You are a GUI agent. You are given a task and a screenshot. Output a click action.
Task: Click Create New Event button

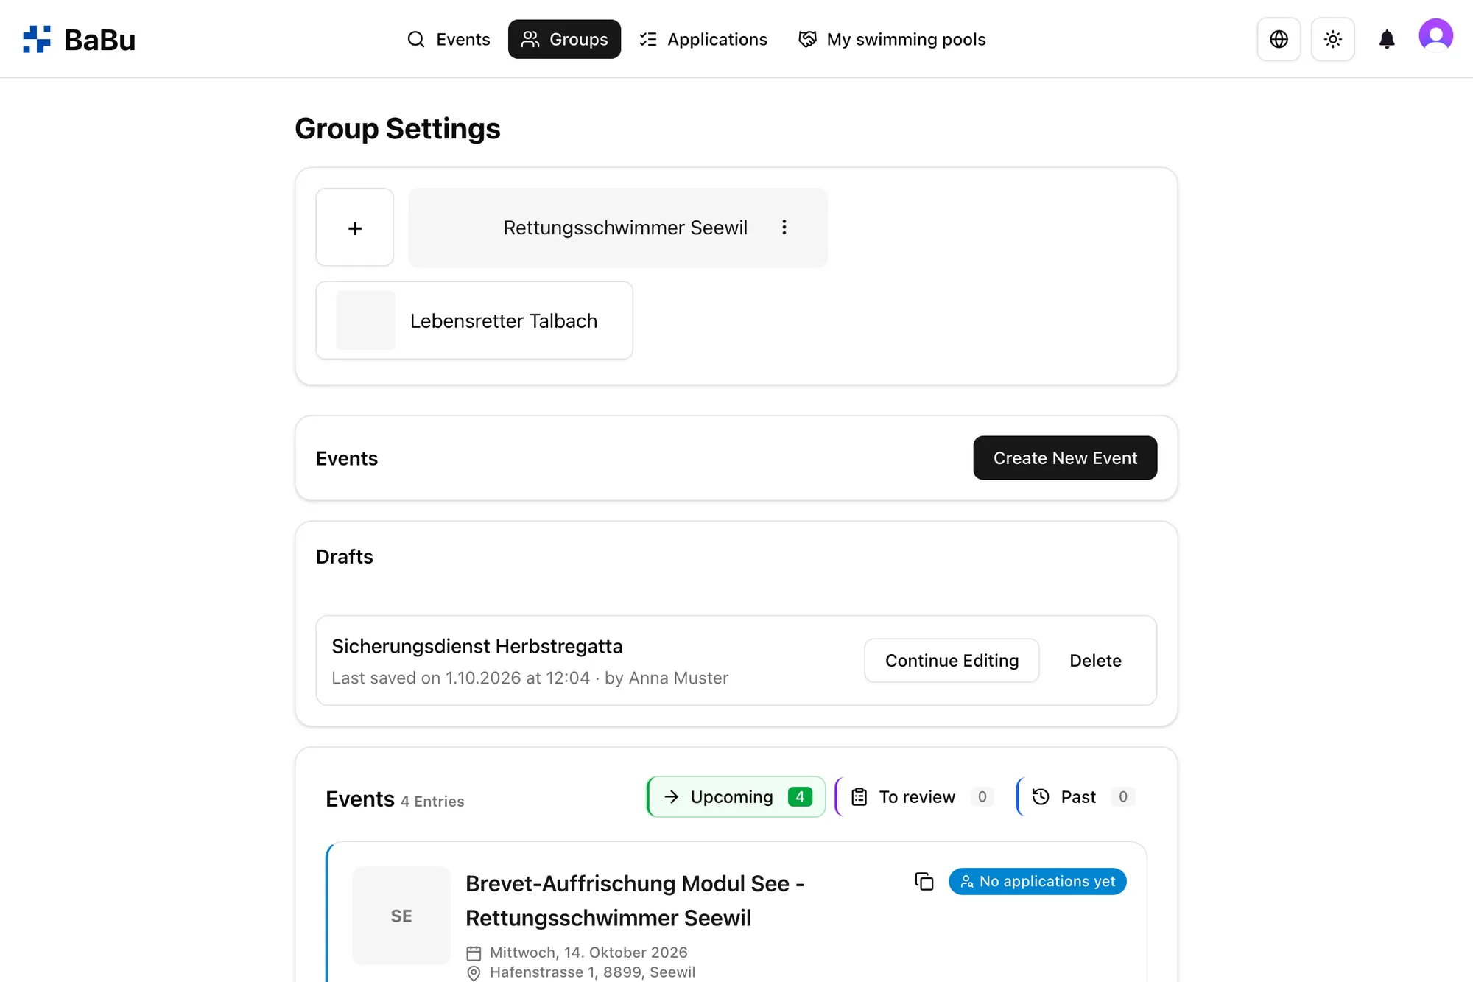[1065, 457]
